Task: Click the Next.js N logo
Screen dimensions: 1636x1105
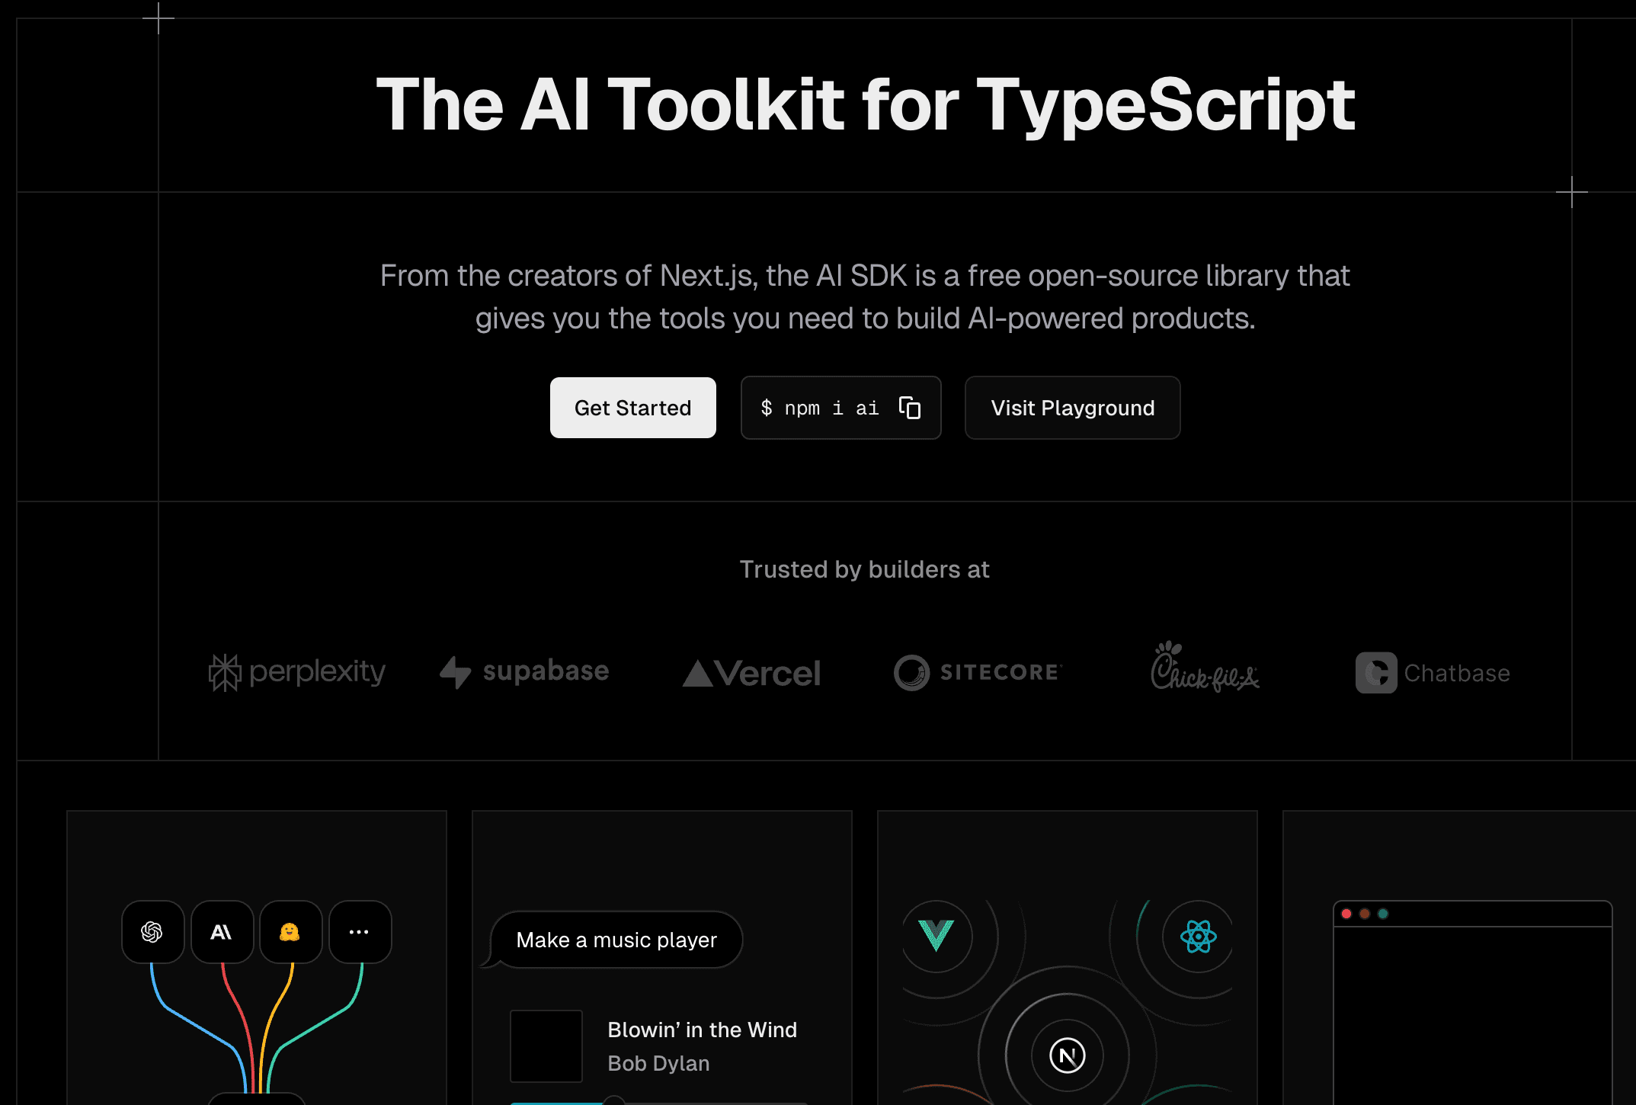Action: (1067, 1056)
